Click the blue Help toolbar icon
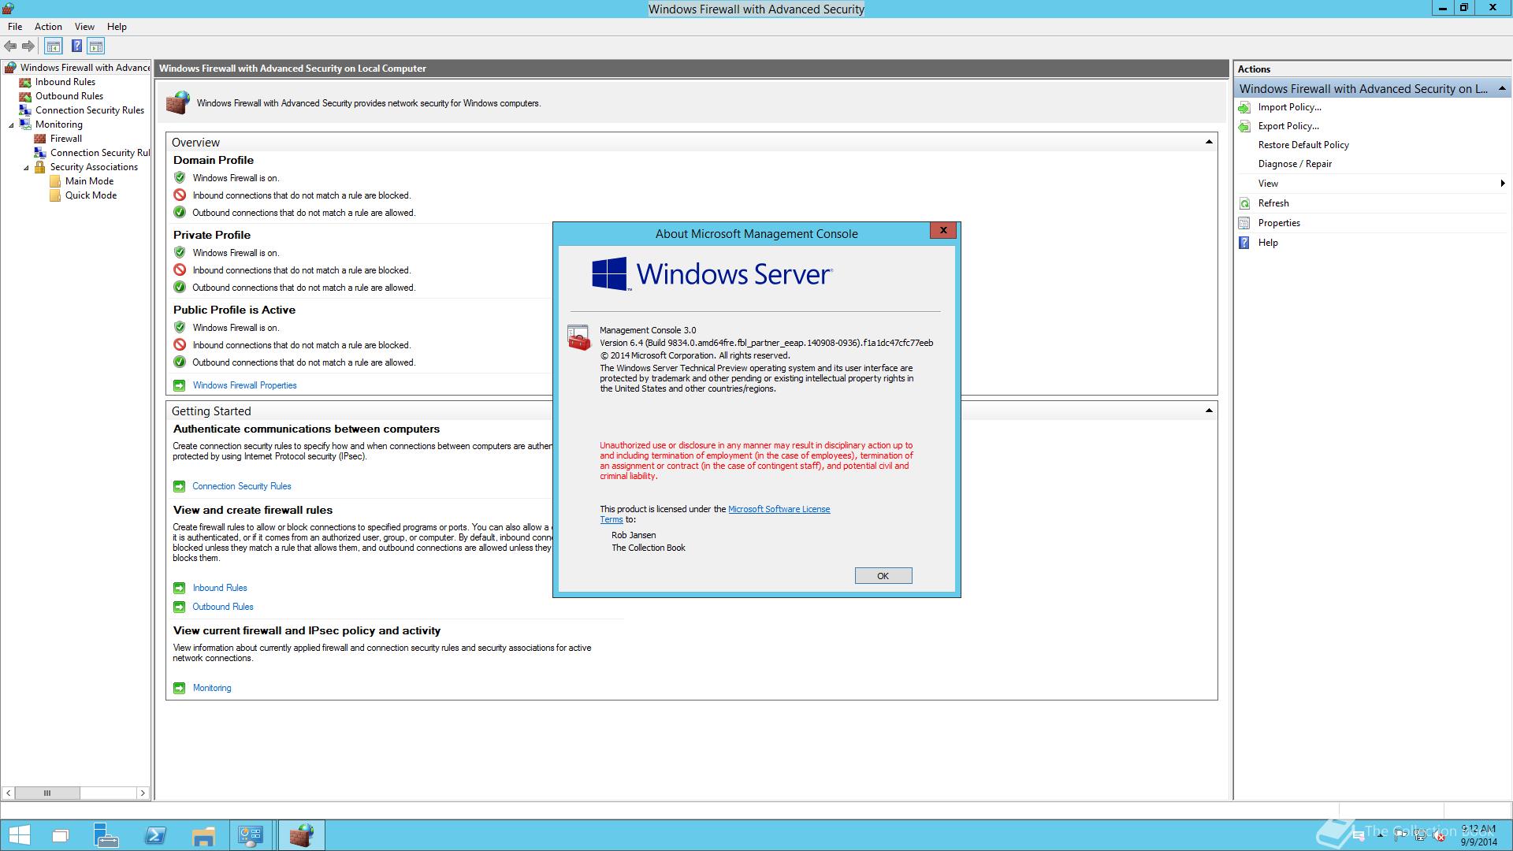The width and height of the screenshot is (1513, 851). click(x=76, y=46)
